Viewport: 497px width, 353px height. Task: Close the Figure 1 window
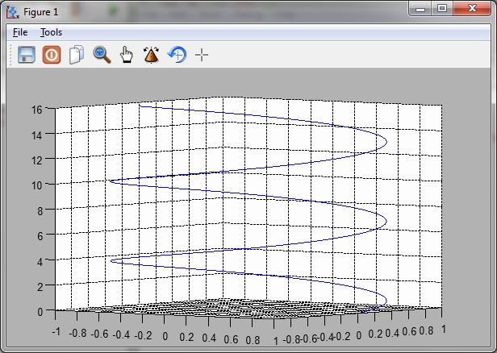472,8
